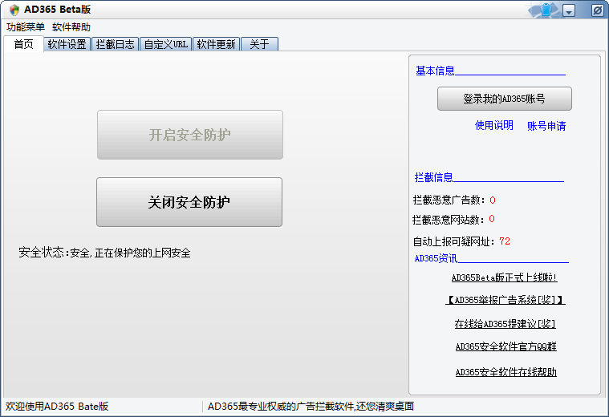Click status bar text 欢迎使用AD365 Bate版

(x=57, y=407)
